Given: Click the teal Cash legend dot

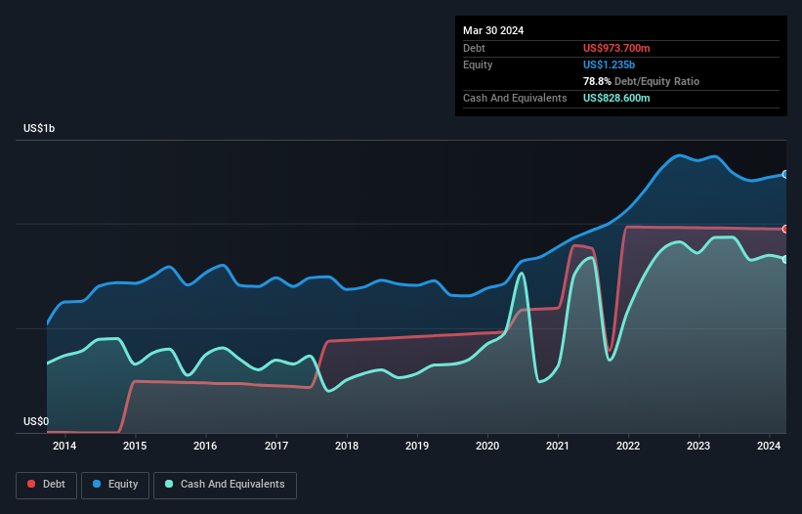Looking at the screenshot, I should (x=169, y=484).
